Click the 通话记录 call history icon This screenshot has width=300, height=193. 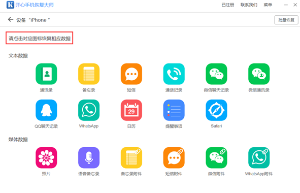174,74
